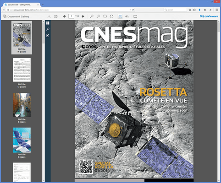Screen dimensions: 221x183
Task: Toggle the fit-to-page view mode
Action: coord(120,16)
